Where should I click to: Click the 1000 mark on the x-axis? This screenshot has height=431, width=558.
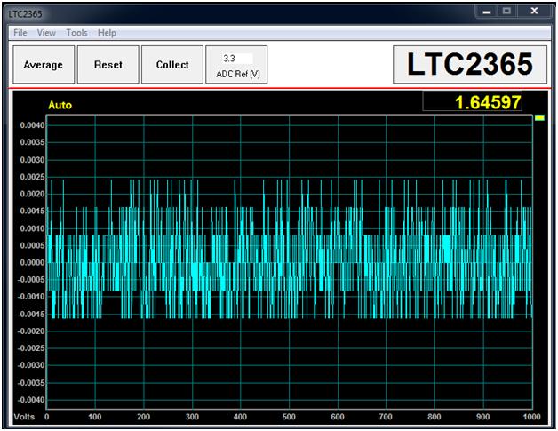tap(531, 417)
